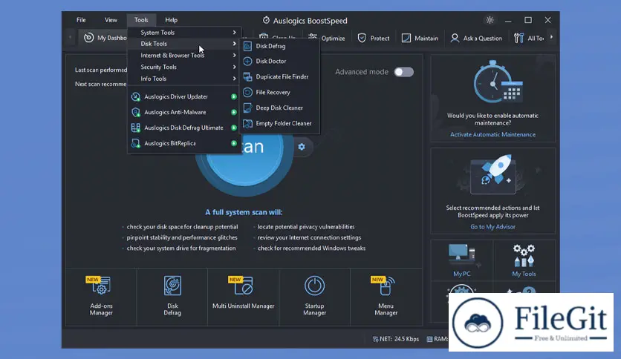This screenshot has width=621, height=359.
Task: Click Activate Automatic Maintenance link
Action: tap(492, 134)
